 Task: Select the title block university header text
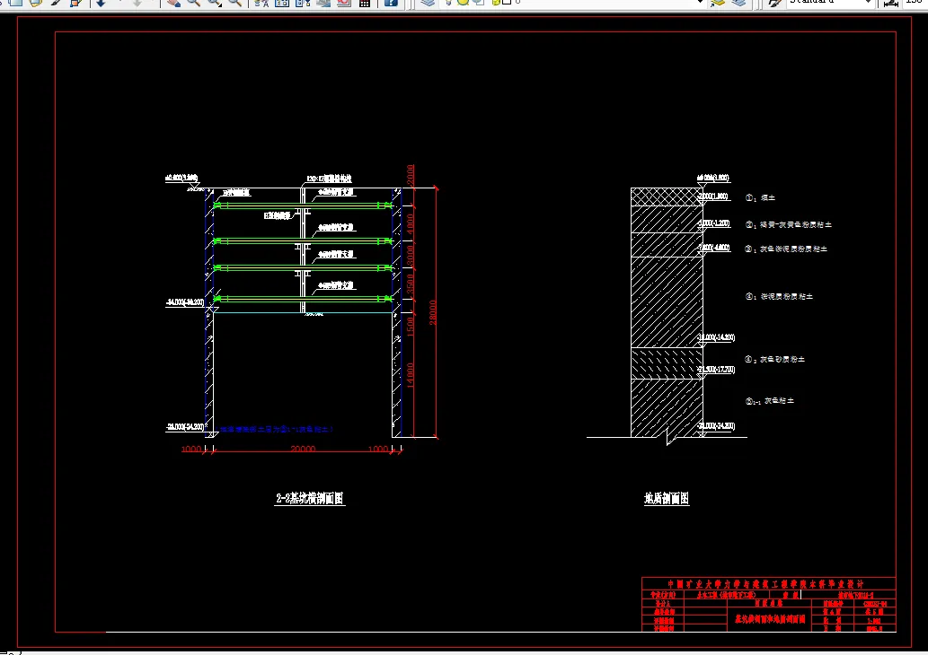tap(765, 584)
